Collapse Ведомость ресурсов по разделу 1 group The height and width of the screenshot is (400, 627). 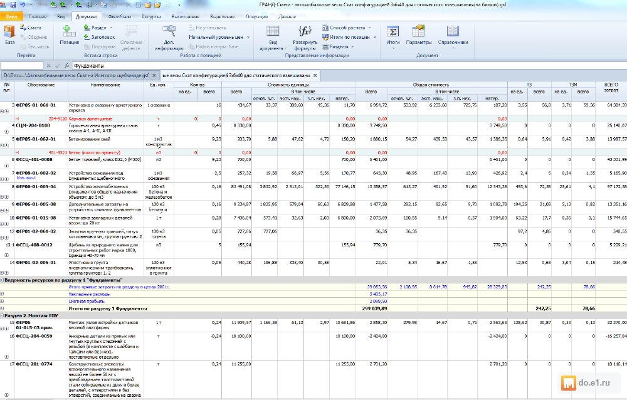pos(2,280)
